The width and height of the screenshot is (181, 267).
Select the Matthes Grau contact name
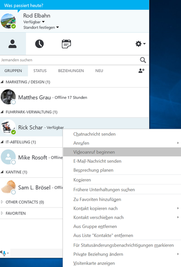point(34,97)
